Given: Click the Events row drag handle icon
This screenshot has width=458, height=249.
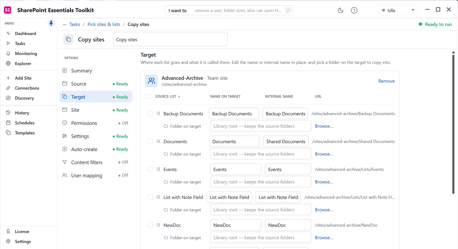Looking at the screenshot, I should (158, 169).
